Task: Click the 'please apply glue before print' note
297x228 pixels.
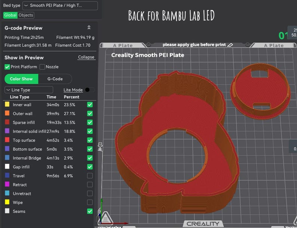Action: pos(194,44)
